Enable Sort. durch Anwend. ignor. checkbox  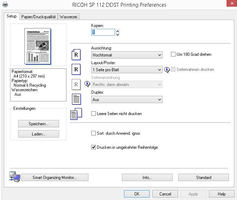[93, 133]
